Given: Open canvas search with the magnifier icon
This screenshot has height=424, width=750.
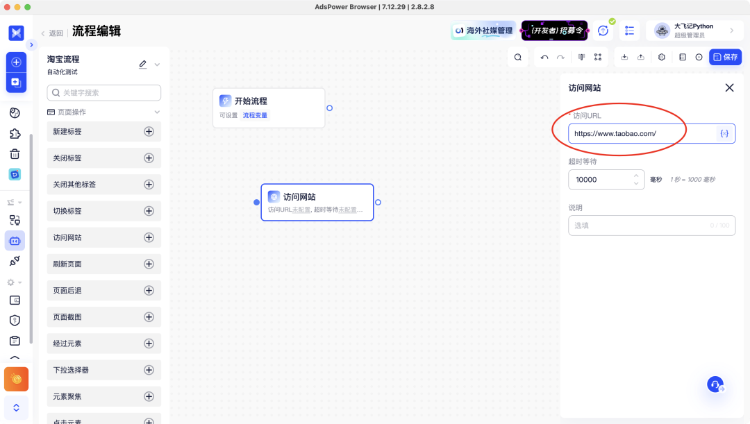Looking at the screenshot, I should [517, 56].
